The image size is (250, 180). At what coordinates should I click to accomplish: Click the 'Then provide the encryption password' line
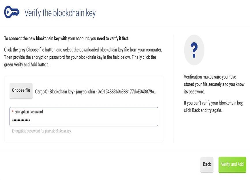pyautogui.click(x=80, y=57)
